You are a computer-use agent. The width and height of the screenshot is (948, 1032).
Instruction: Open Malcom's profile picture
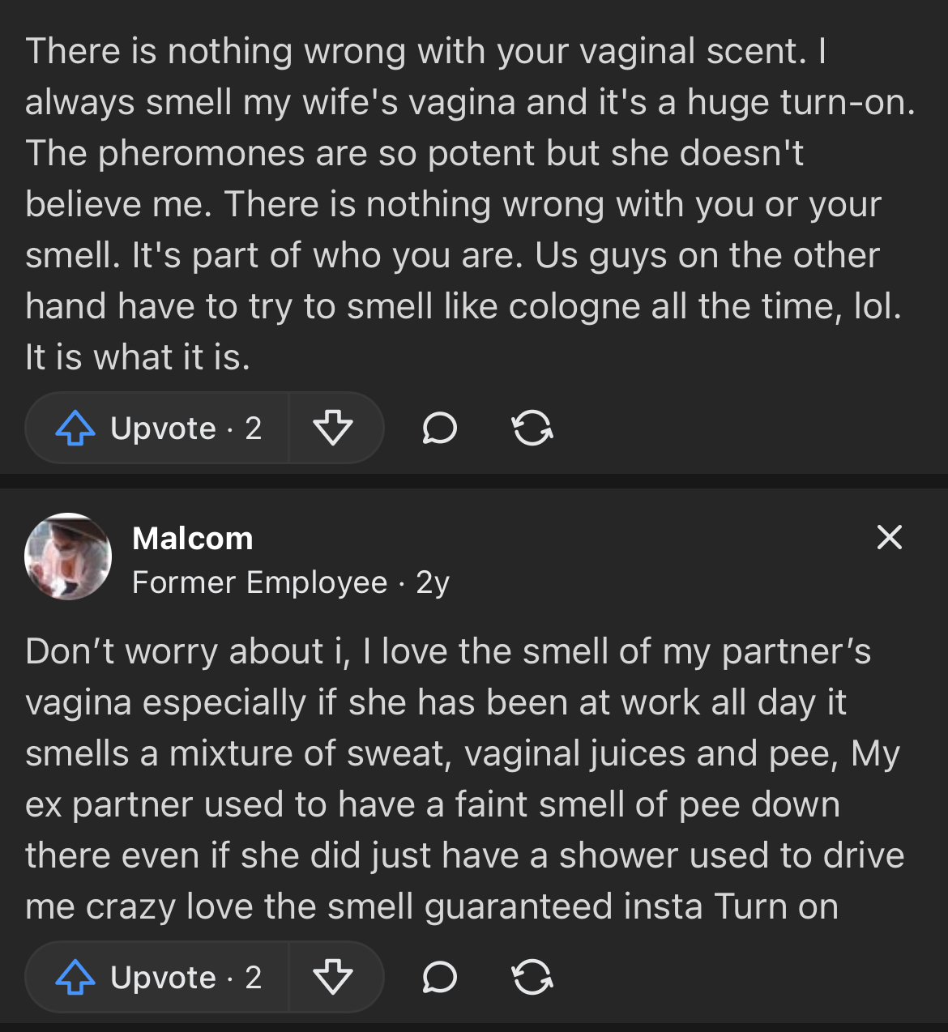click(x=68, y=557)
